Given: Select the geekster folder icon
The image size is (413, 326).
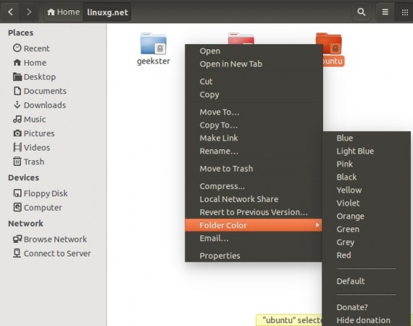Looking at the screenshot, I should [154, 43].
